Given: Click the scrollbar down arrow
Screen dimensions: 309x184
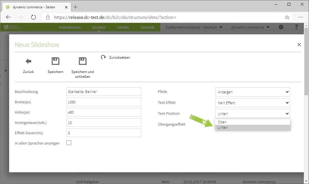Looking at the screenshot, I should [x=306, y=181].
